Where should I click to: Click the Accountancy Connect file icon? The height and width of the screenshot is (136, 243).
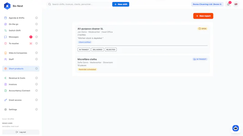click(x=5, y=90)
